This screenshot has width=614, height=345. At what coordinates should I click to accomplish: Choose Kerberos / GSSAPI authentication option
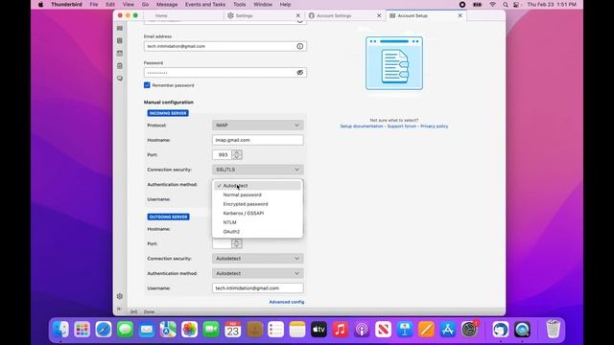point(257,213)
